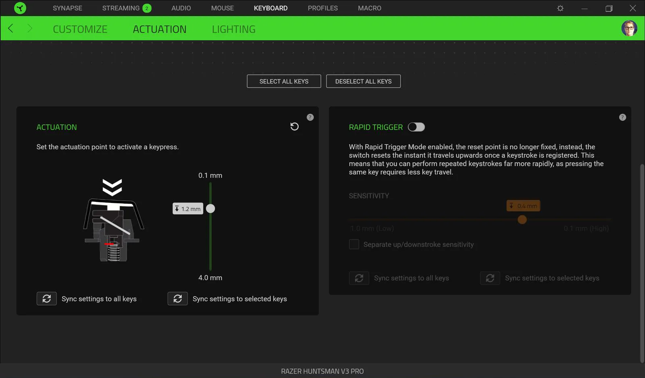Screen dimensions: 645x378
Task: Click the "0.1 mm" label above actuation slider
Action: pos(210,176)
